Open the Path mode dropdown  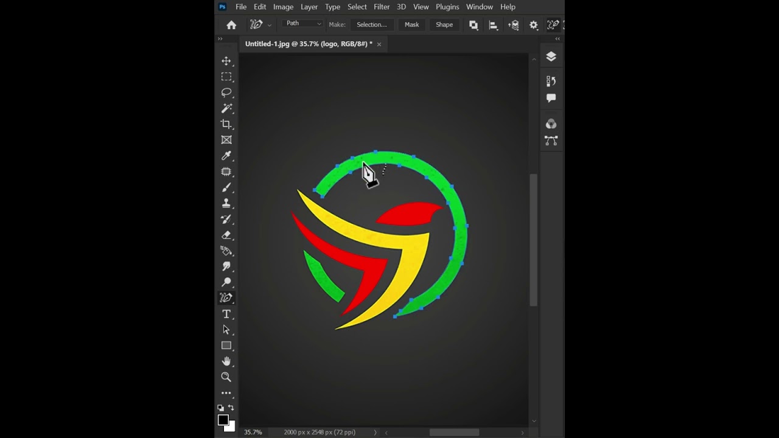click(x=303, y=24)
